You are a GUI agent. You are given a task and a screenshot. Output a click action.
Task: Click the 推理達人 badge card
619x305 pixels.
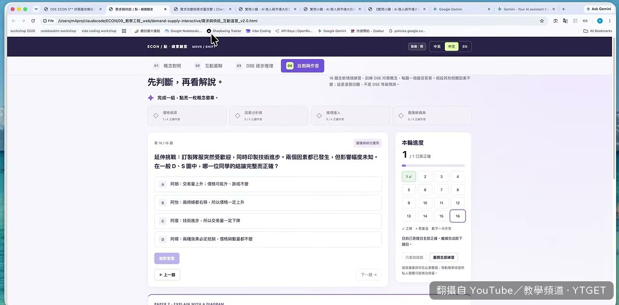coord(350,116)
